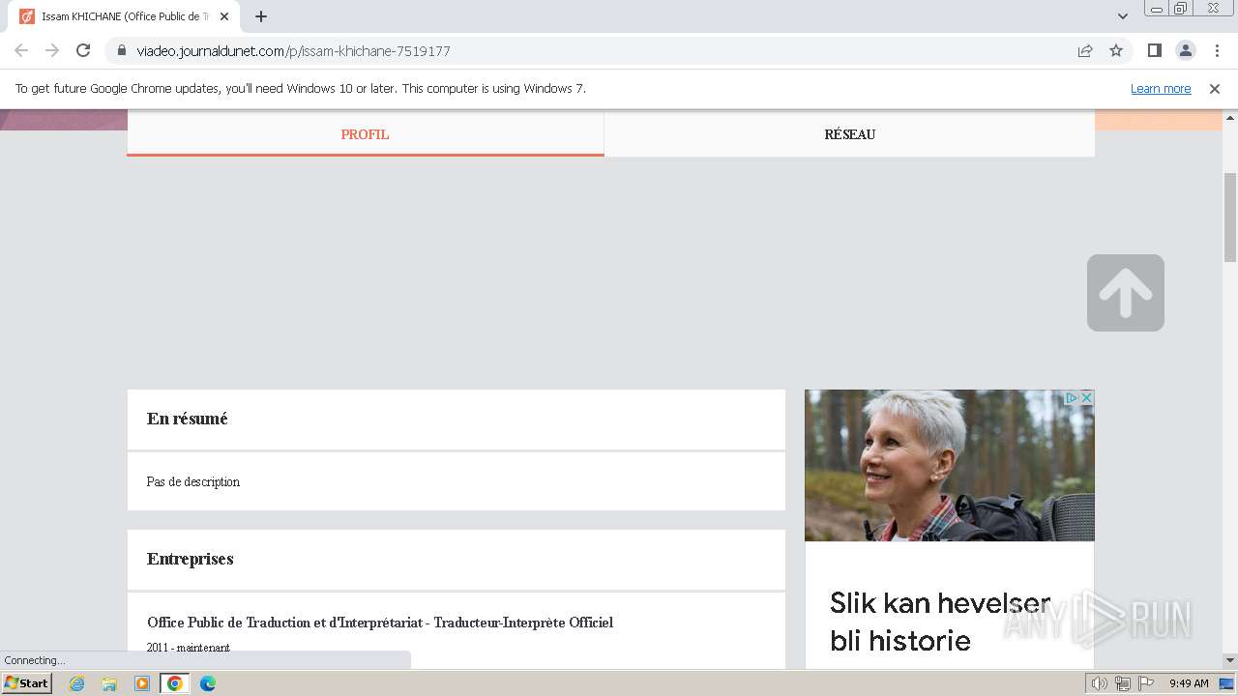Open the AdChoices info icon

1072,398
